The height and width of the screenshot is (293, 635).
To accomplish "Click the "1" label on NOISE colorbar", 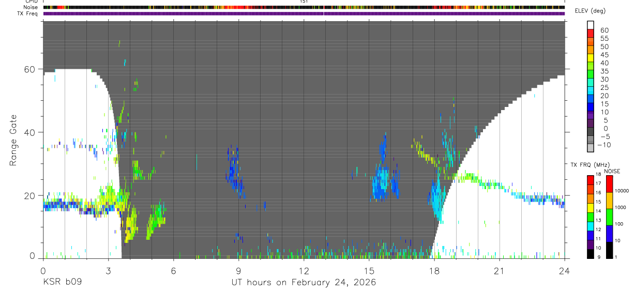I will [x=616, y=257].
